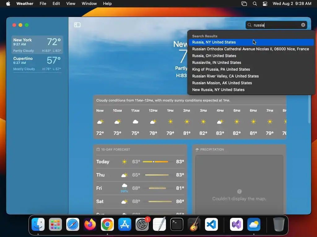317x237 pixels.
Task: Click the Thu temperature range bar
Action: 157,175
